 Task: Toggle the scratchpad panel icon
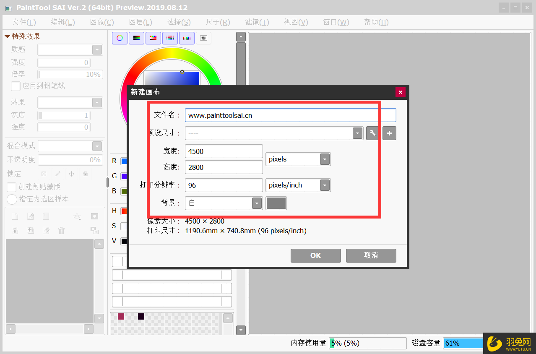click(203, 38)
